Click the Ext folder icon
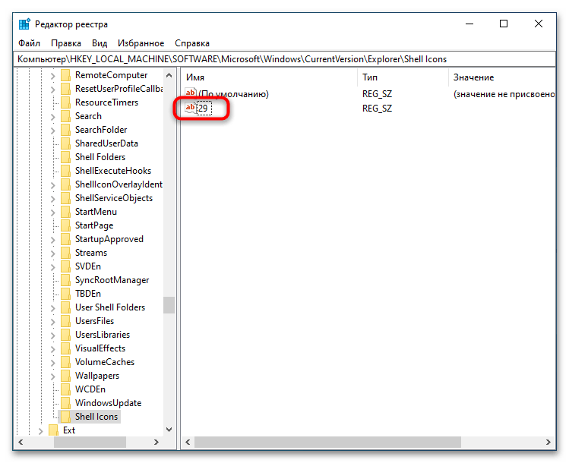Viewport: 569px width, 463px height. 53,430
